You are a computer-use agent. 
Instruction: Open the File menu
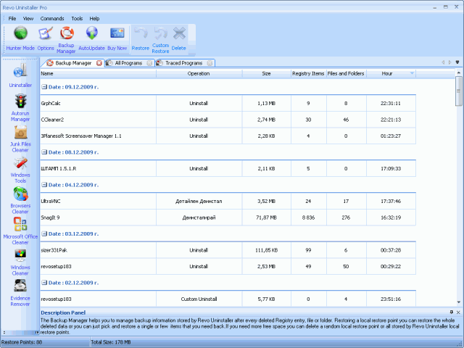click(x=12, y=18)
